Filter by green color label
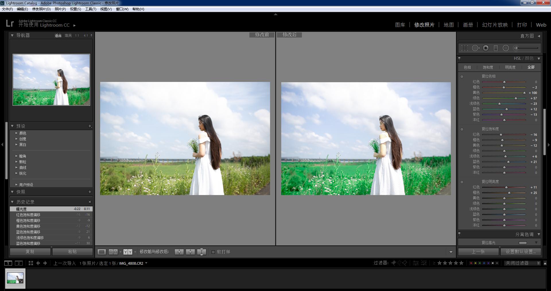The width and height of the screenshot is (551, 291). click(480, 263)
